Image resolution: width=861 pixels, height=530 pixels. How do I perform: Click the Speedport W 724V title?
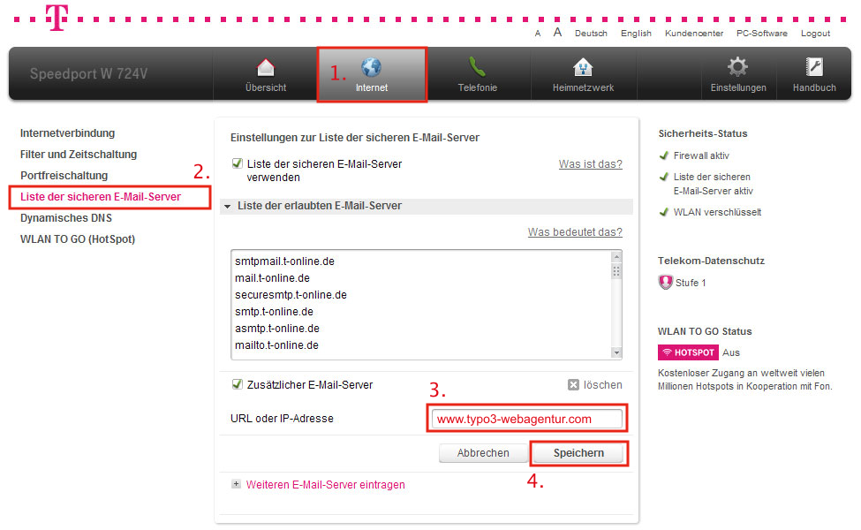click(x=88, y=73)
